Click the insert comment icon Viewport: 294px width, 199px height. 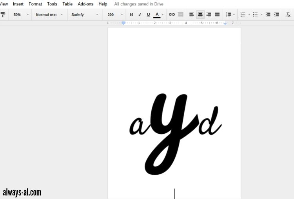pos(181,14)
